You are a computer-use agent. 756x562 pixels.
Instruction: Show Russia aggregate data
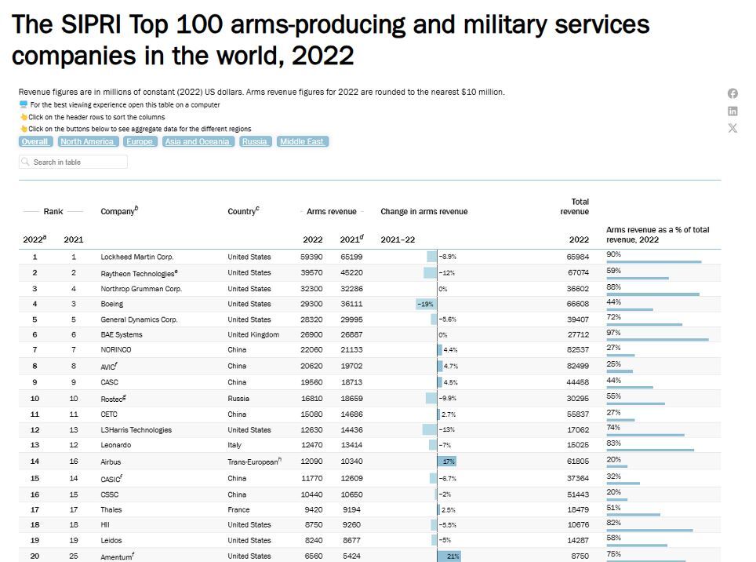pyautogui.click(x=254, y=142)
